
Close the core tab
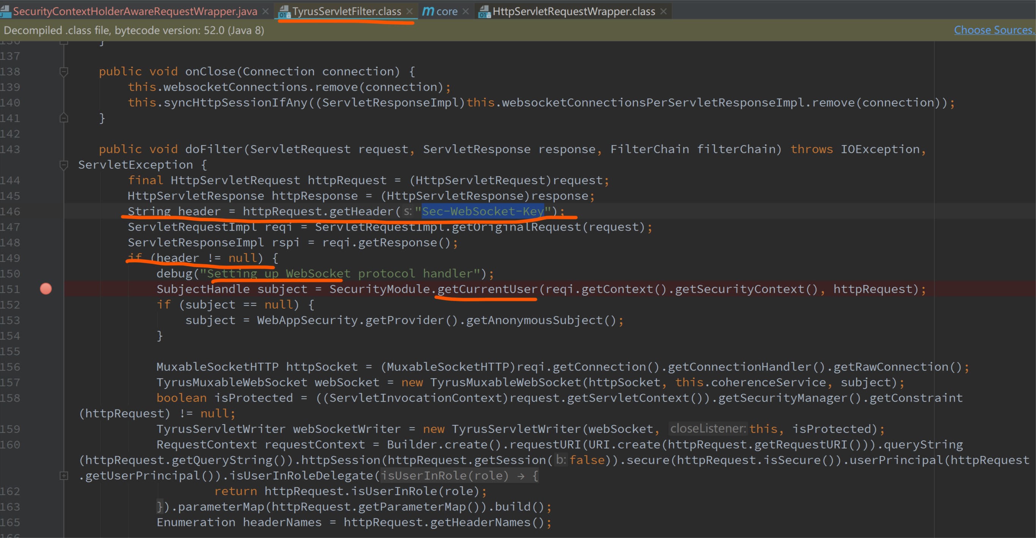click(466, 11)
